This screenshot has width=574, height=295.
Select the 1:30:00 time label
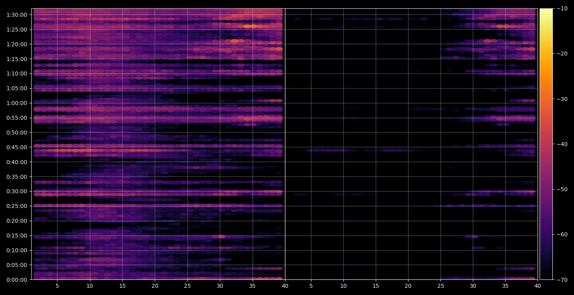click(x=17, y=15)
